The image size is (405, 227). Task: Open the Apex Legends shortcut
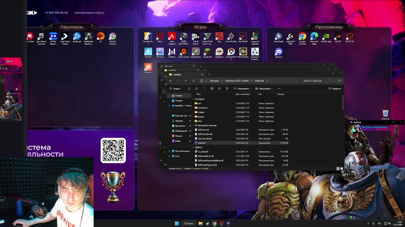(x=172, y=38)
